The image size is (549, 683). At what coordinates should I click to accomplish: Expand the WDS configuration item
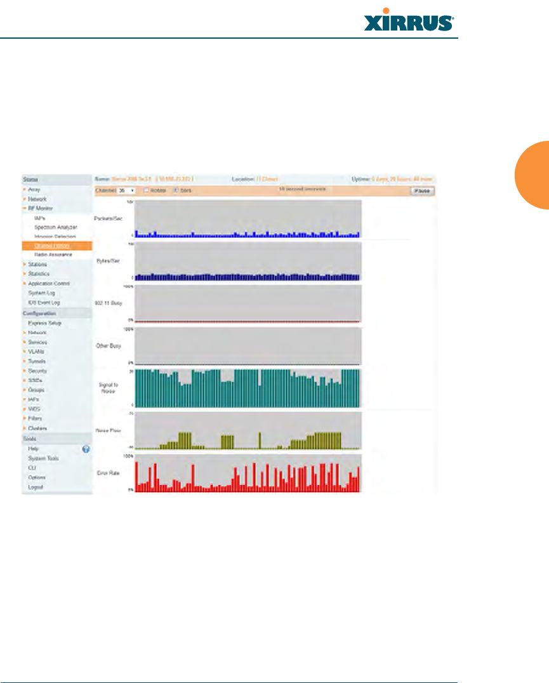(x=34, y=409)
